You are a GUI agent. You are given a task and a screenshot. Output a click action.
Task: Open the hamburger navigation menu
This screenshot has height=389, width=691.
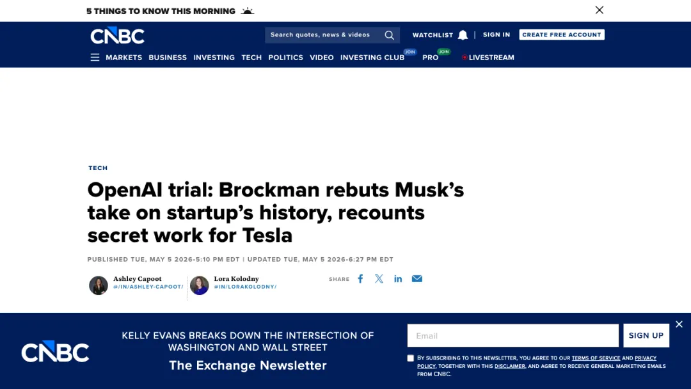[95, 58]
